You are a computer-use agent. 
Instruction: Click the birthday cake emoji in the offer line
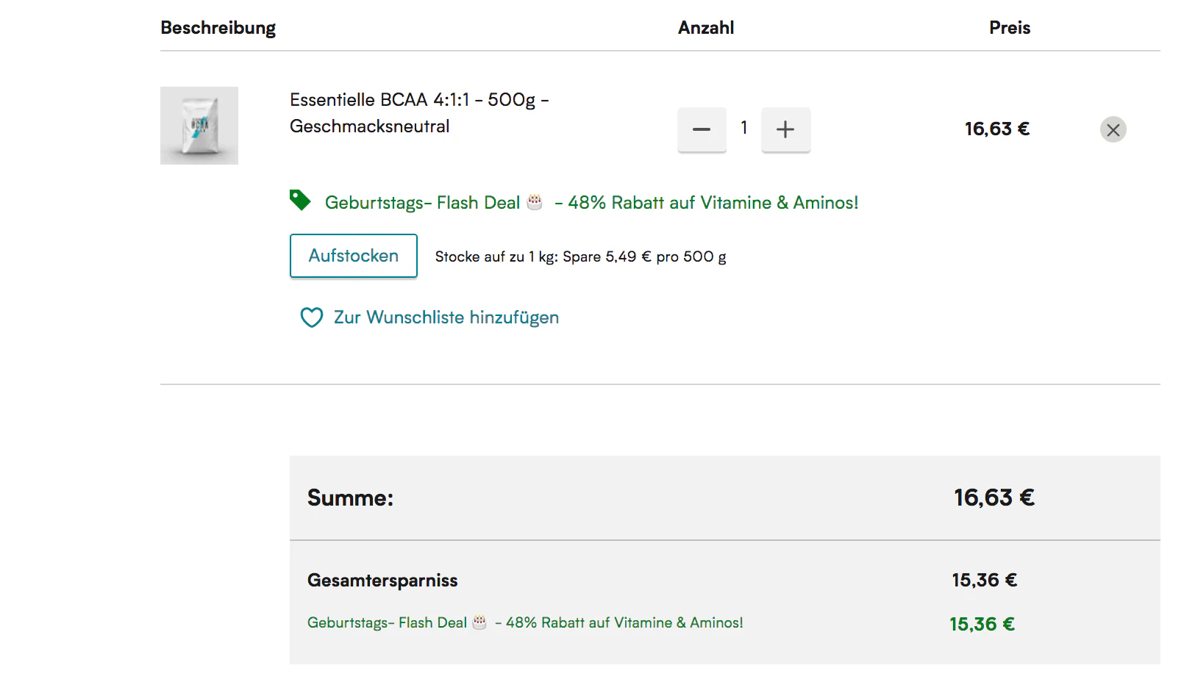pos(535,201)
